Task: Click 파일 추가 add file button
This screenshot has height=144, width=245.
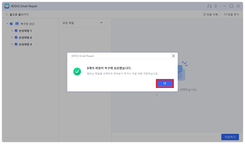Action: click(x=231, y=14)
